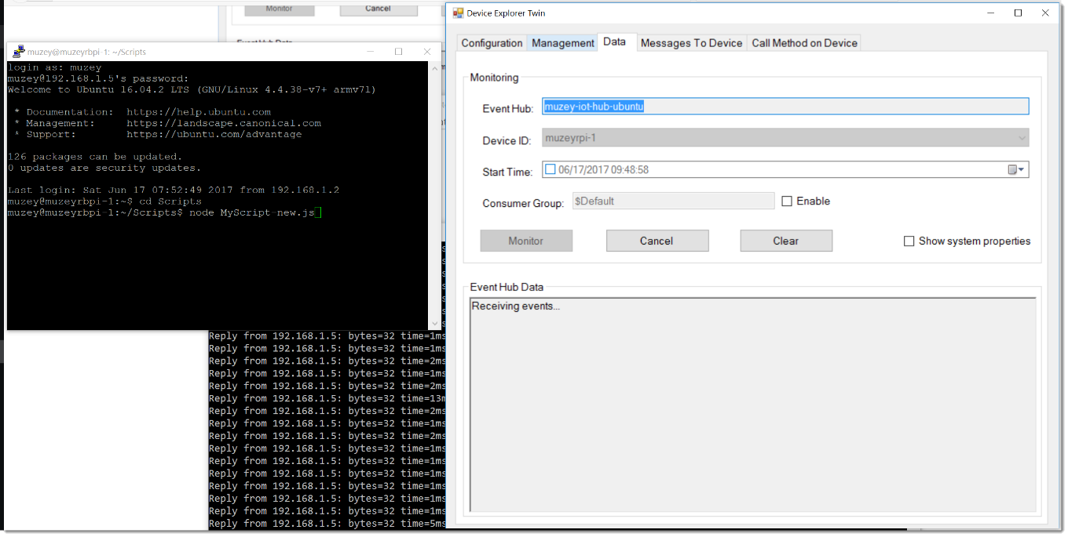This screenshot has height=537, width=1068.
Task: Click the Event Hub Data output area
Action: [752, 405]
